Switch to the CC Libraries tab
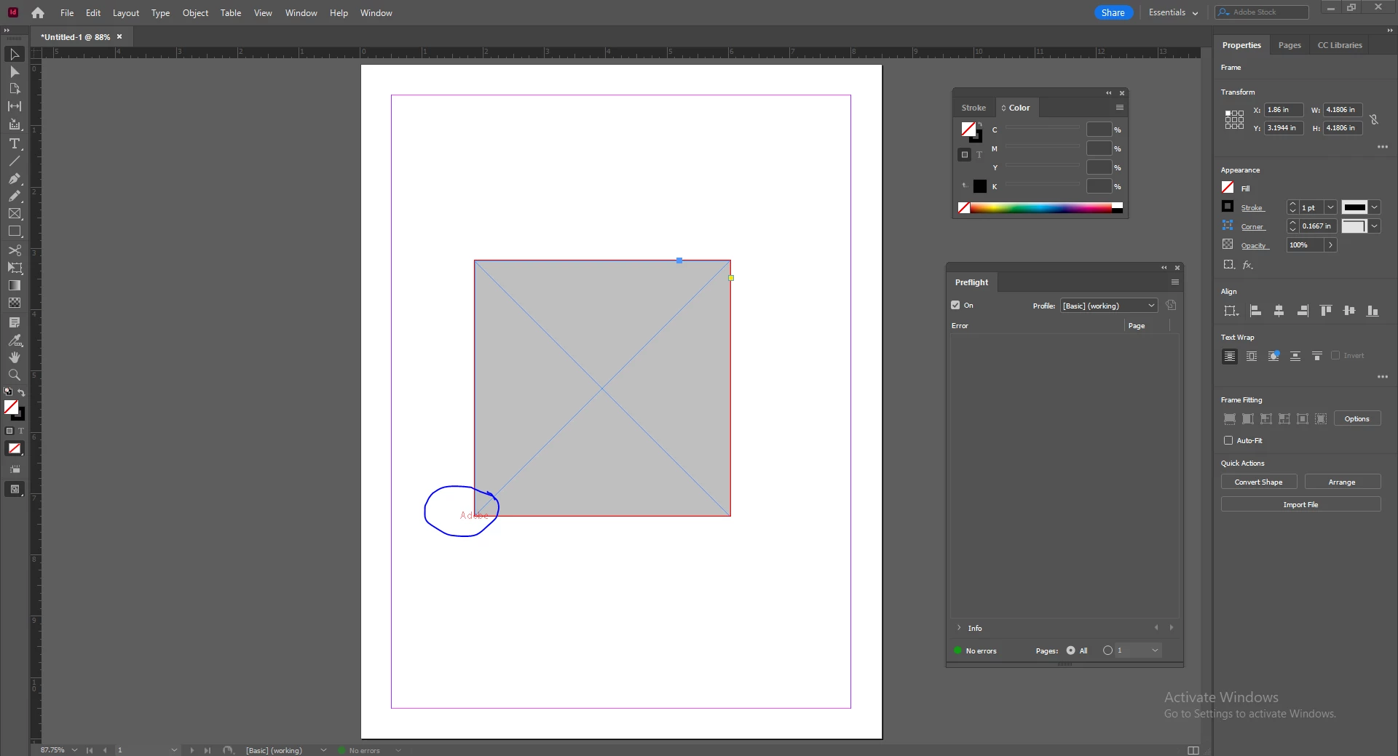This screenshot has width=1398, height=756. coord(1340,45)
